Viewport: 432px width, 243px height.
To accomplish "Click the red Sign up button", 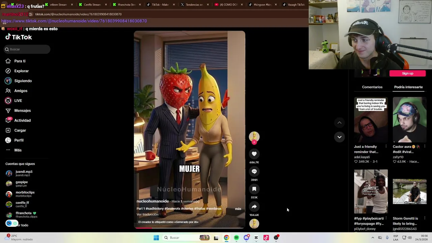I will pyautogui.click(x=407, y=73).
